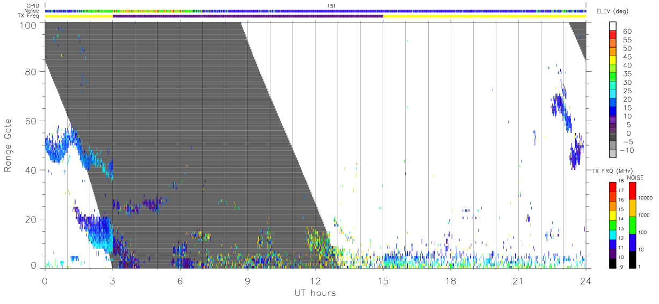This screenshot has width=659, height=304.
Task: Click the Range Gate axis title
Action: [8, 146]
